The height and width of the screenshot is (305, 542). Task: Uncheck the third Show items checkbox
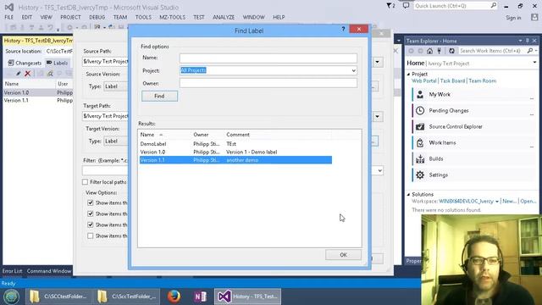pos(91,225)
